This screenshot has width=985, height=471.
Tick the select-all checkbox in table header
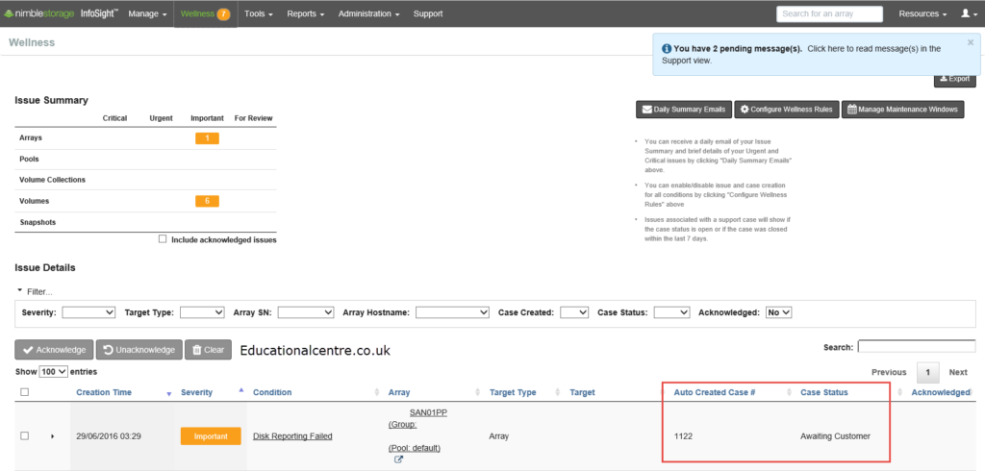tap(24, 392)
